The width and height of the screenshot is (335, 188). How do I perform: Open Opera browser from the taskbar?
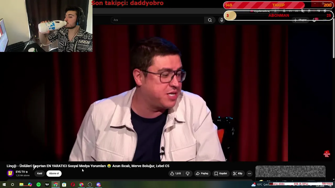[73, 185]
